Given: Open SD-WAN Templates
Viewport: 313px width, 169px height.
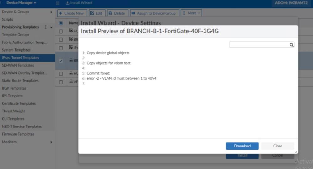Looking at the screenshot, I should coord(18,65).
